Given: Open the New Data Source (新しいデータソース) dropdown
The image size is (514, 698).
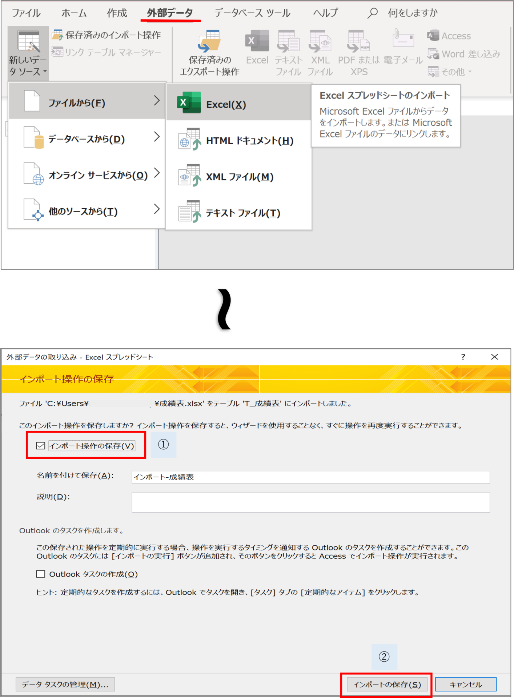Looking at the screenshot, I should (28, 53).
